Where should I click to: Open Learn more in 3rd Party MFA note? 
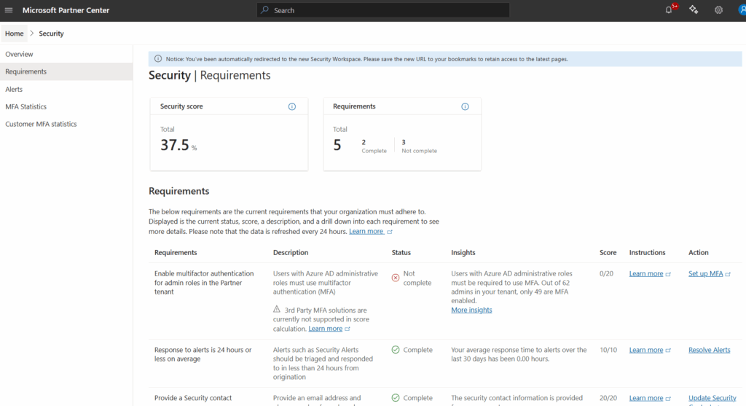326,329
